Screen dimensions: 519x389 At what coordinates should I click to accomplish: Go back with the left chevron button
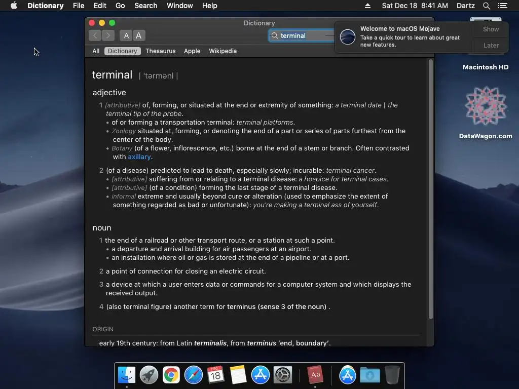pos(95,35)
